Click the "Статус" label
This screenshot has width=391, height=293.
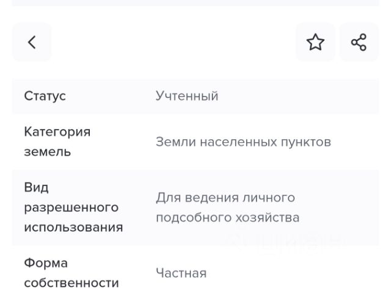tap(45, 96)
